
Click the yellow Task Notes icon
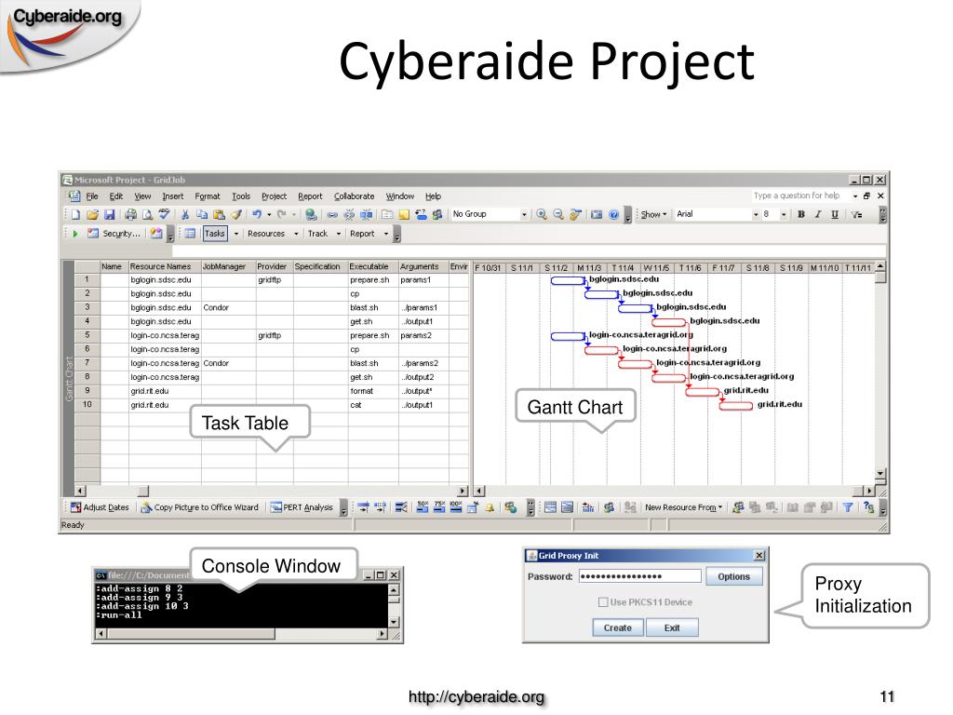click(404, 215)
